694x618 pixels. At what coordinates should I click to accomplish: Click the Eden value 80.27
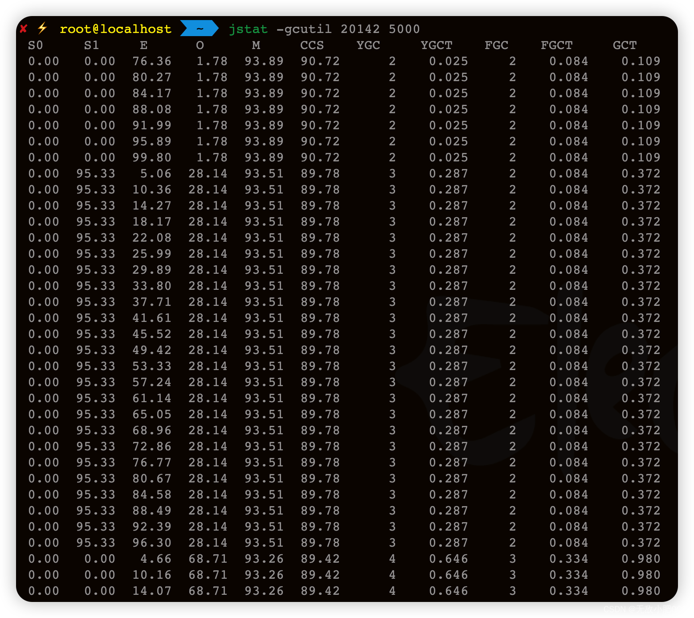click(152, 77)
